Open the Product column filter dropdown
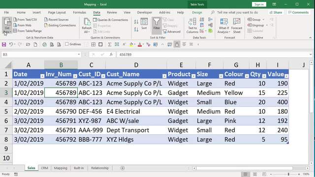 click(x=193, y=76)
